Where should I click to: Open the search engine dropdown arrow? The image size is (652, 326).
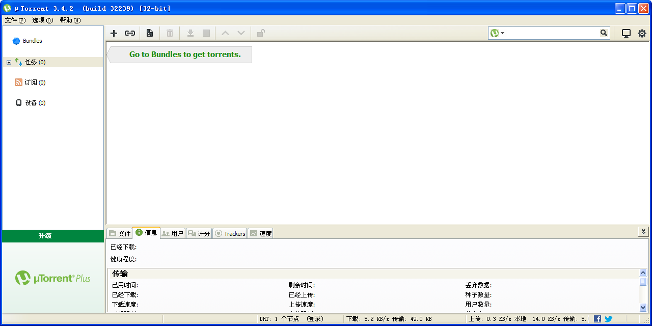(502, 33)
